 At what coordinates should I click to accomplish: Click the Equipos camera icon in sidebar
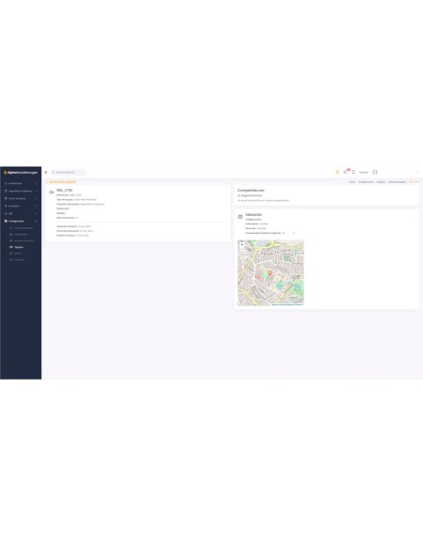[x=11, y=247]
